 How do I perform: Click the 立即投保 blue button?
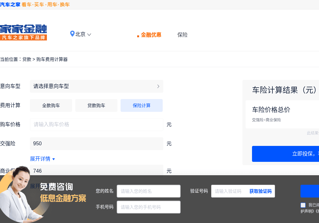coord(286,154)
